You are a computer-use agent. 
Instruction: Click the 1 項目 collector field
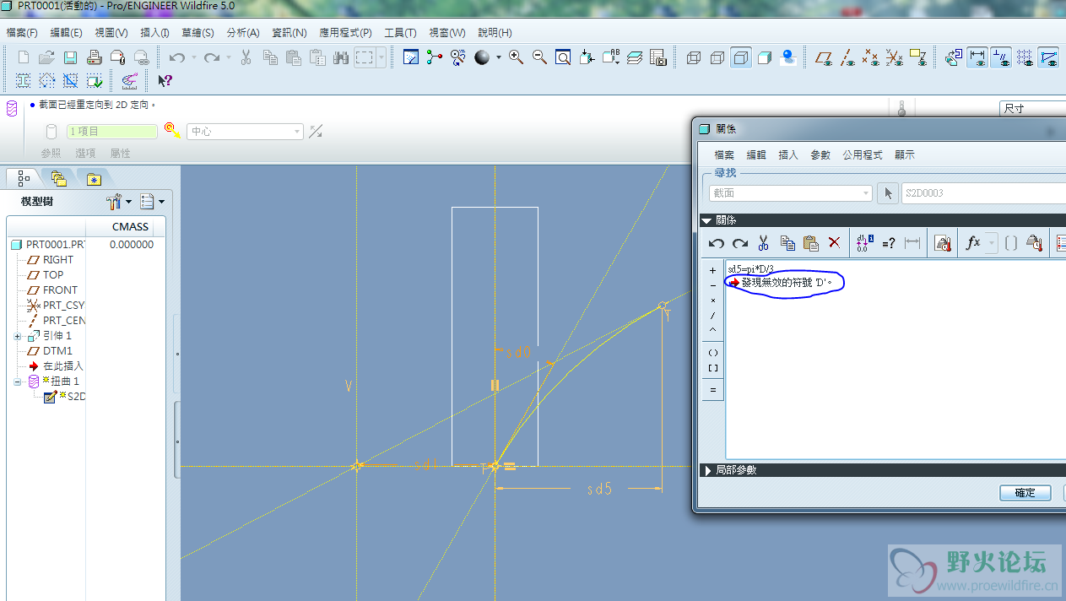coord(112,132)
